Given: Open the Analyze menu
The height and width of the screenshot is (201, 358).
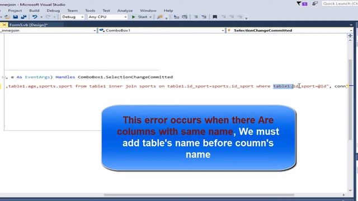Looking at the screenshot, I should (125, 11).
